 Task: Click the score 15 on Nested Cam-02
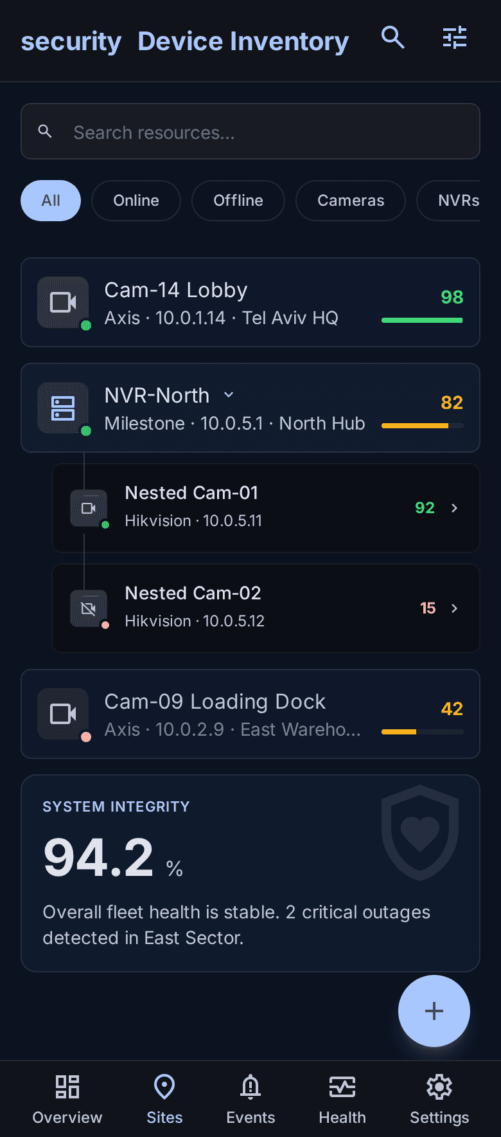click(428, 608)
